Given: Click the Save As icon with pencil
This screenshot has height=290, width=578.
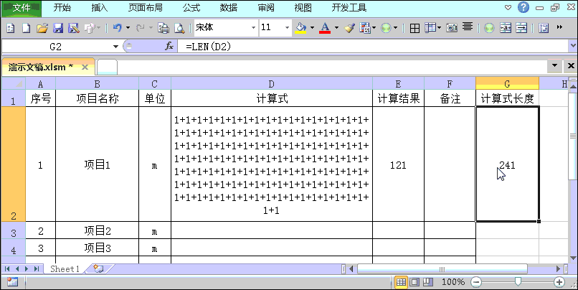Looking at the screenshot, I should pyautogui.click(x=74, y=28).
